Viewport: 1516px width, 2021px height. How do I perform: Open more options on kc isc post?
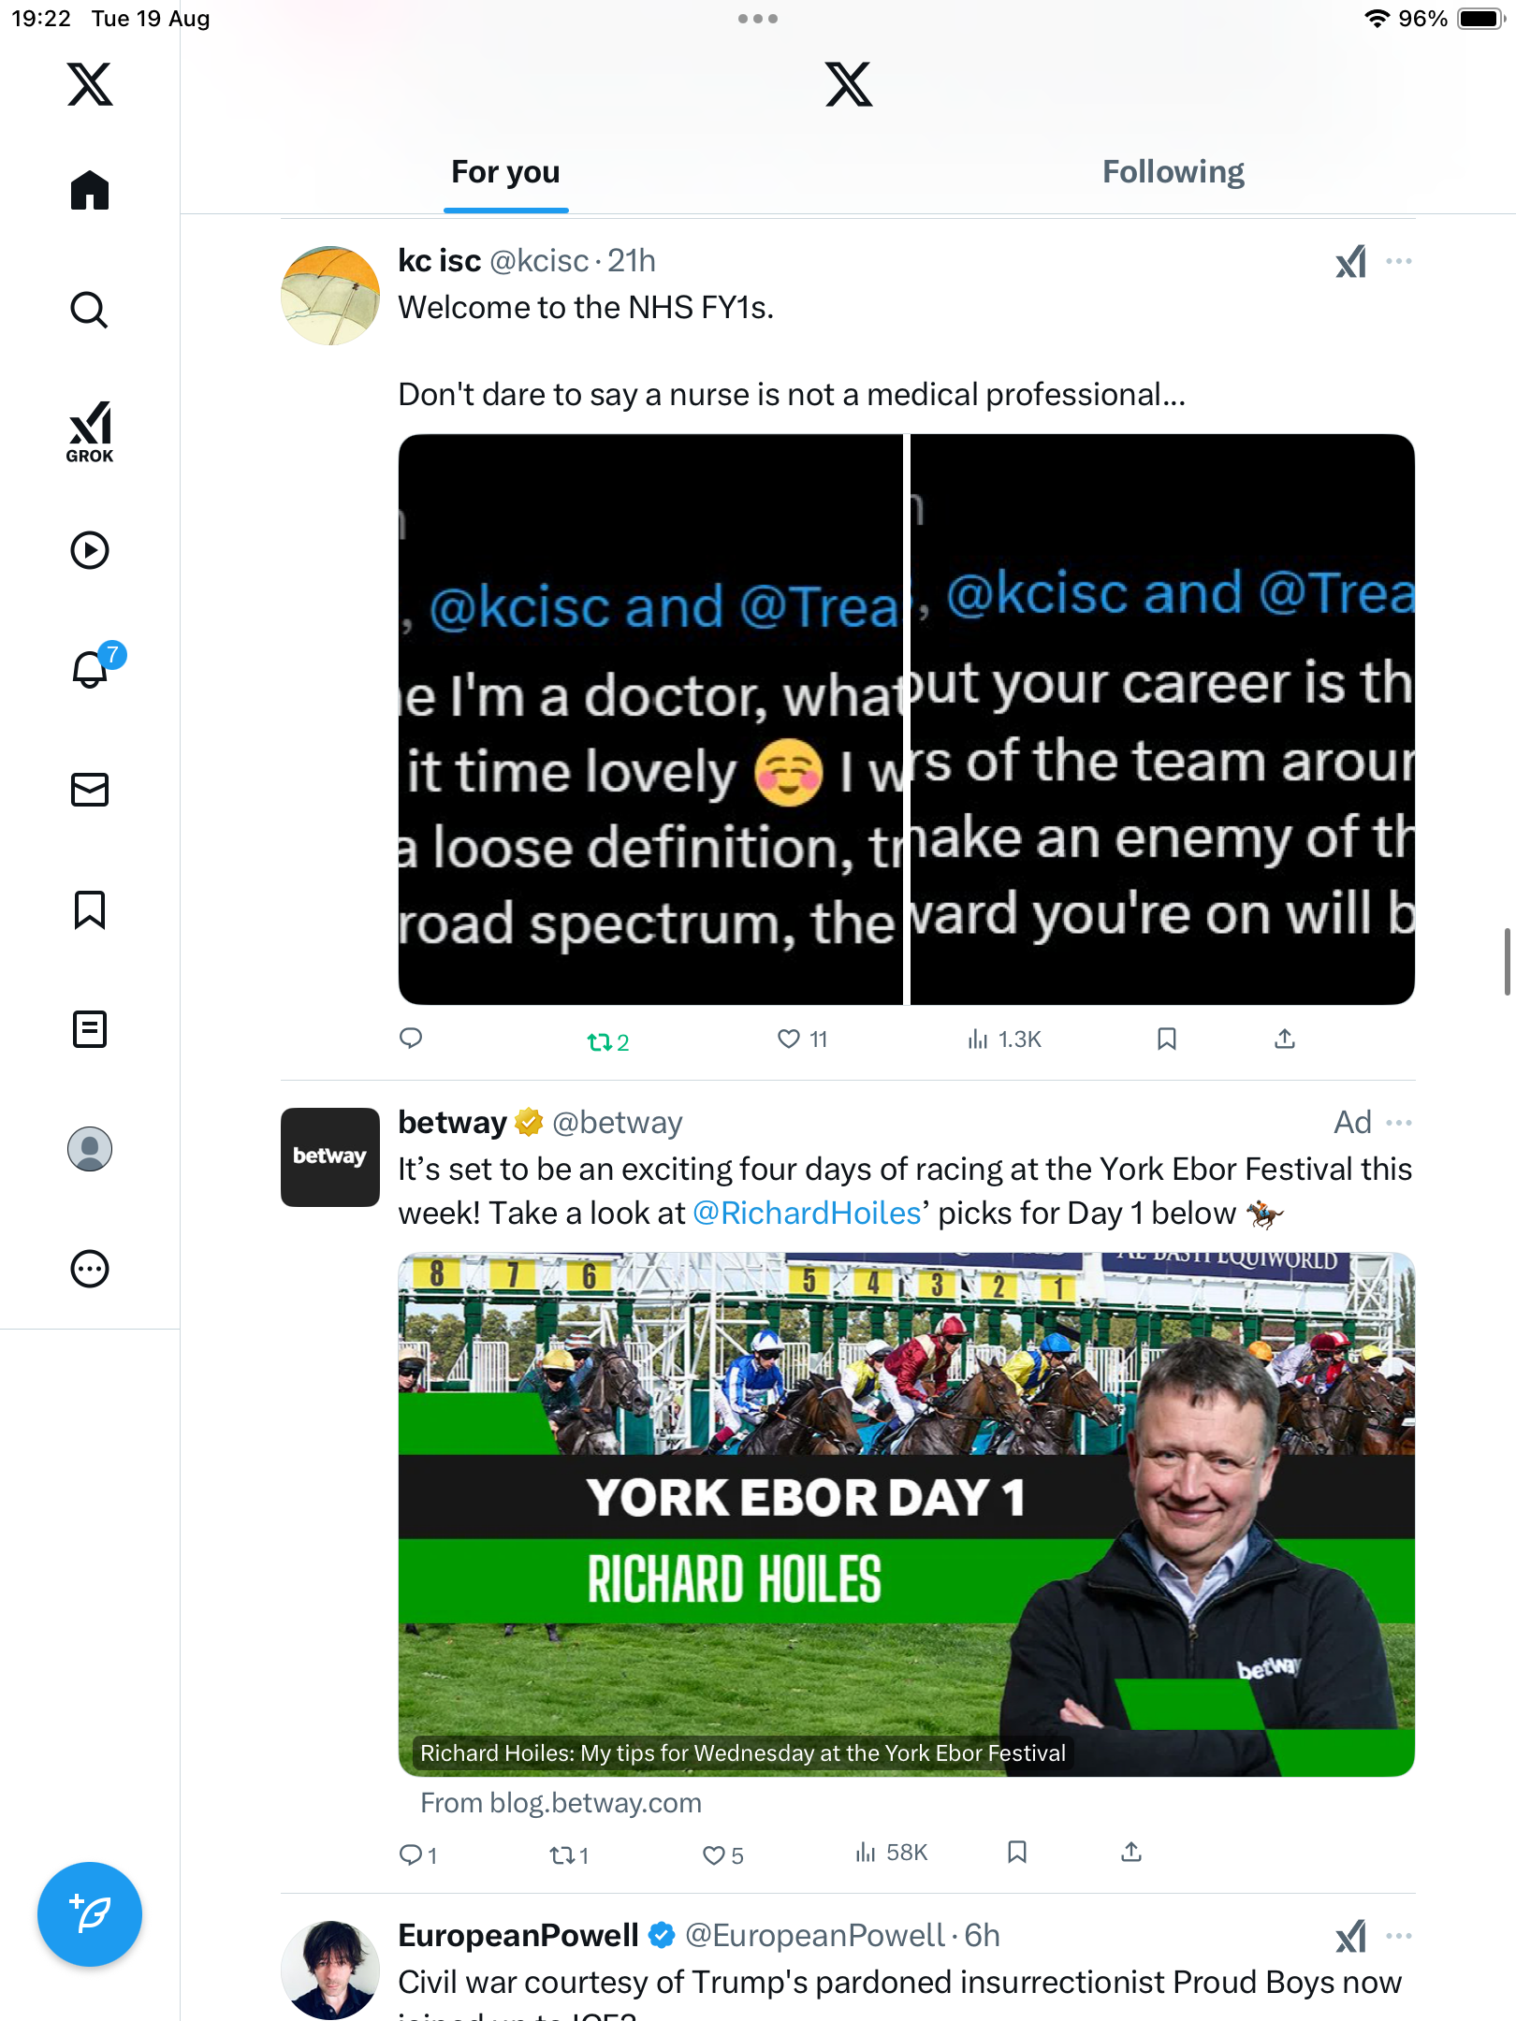(1399, 261)
